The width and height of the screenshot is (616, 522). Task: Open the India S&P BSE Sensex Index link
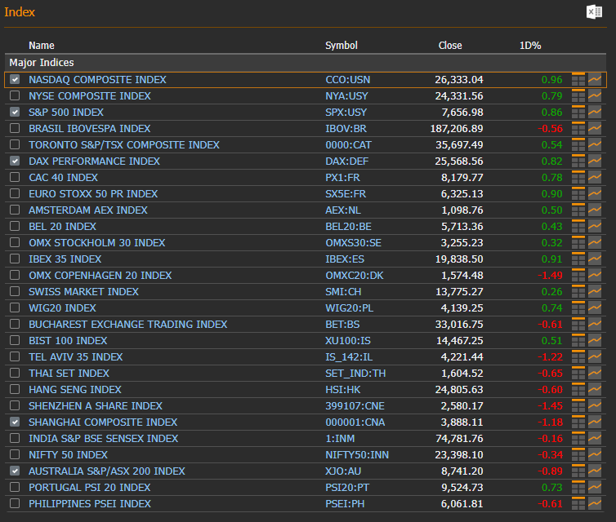point(103,439)
